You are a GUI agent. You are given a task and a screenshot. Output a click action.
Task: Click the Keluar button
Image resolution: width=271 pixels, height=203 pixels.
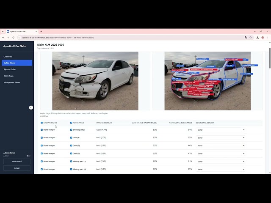(x=17, y=168)
